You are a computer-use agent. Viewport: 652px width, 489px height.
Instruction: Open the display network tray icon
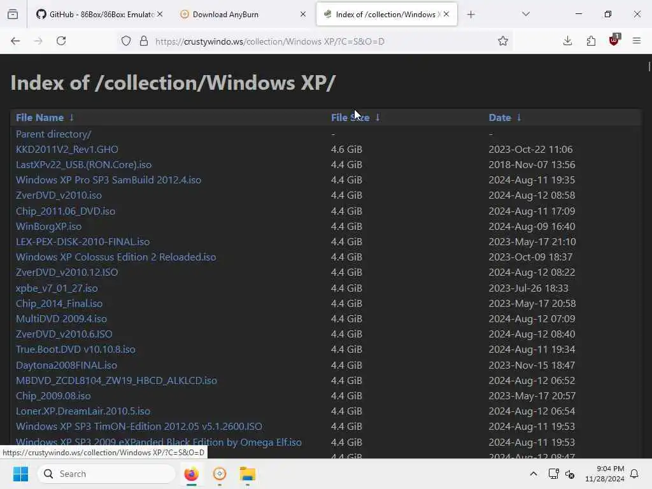pos(553,474)
